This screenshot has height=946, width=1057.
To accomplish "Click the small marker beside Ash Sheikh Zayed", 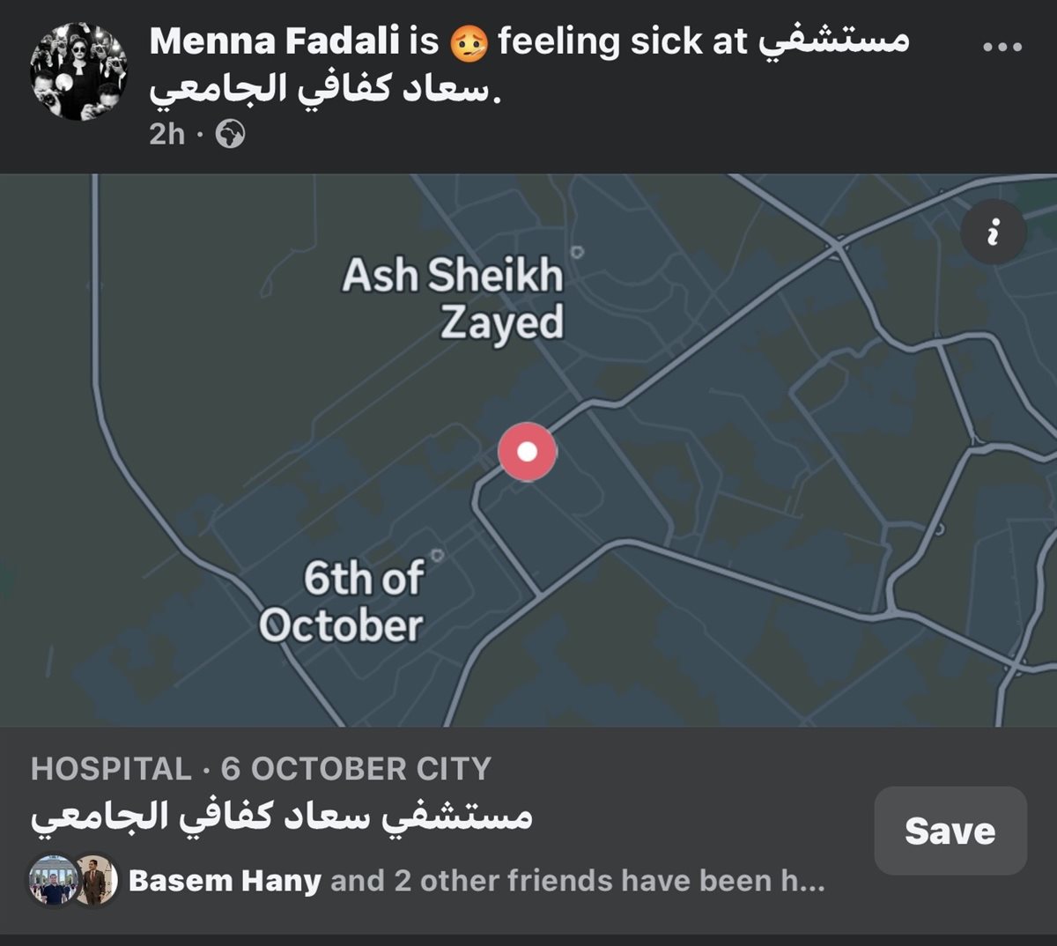I will (x=577, y=252).
